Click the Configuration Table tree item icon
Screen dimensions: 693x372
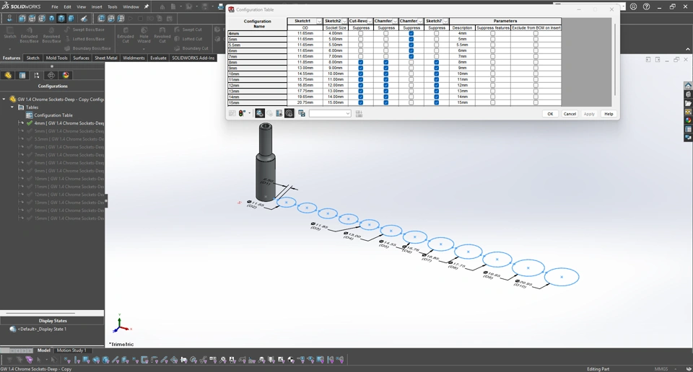click(x=29, y=115)
